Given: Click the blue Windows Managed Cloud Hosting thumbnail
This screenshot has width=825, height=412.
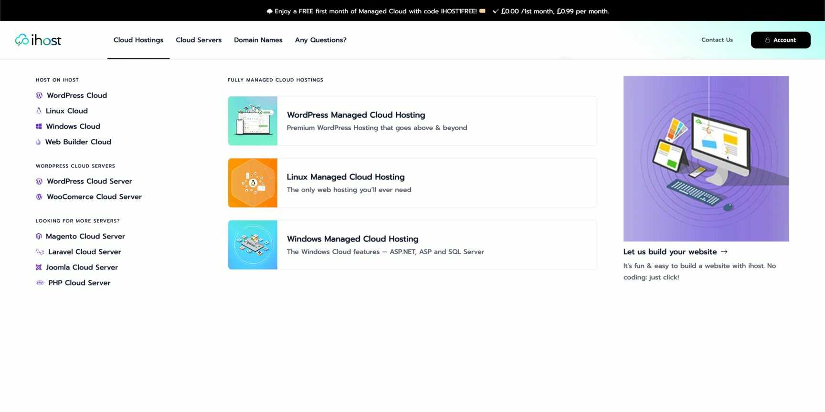Looking at the screenshot, I should pyautogui.click(x=253, y=245).
